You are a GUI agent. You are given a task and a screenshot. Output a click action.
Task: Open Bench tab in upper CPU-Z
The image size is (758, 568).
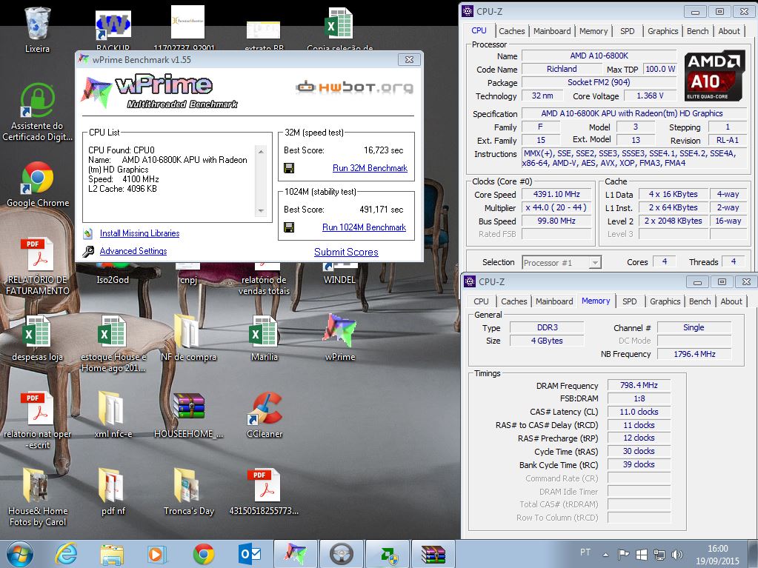click(697, 31)
